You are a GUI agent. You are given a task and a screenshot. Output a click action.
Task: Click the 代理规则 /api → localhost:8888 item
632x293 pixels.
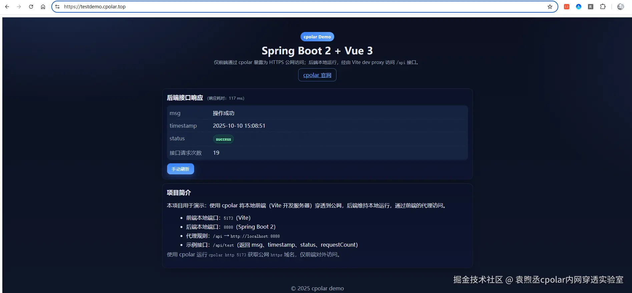(x=233, y=236)
